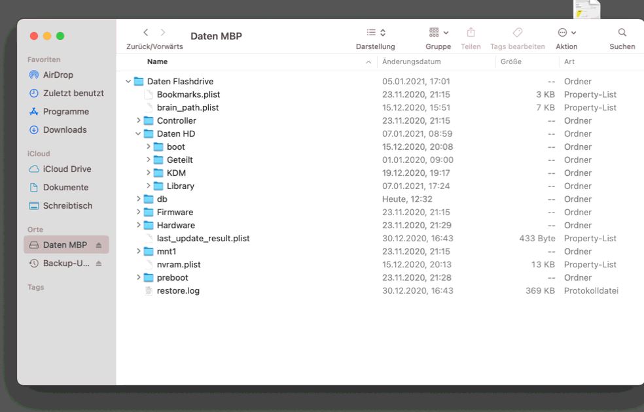
Task: Select Daten MBP volume in sidebar
Action: click(66, 245)
